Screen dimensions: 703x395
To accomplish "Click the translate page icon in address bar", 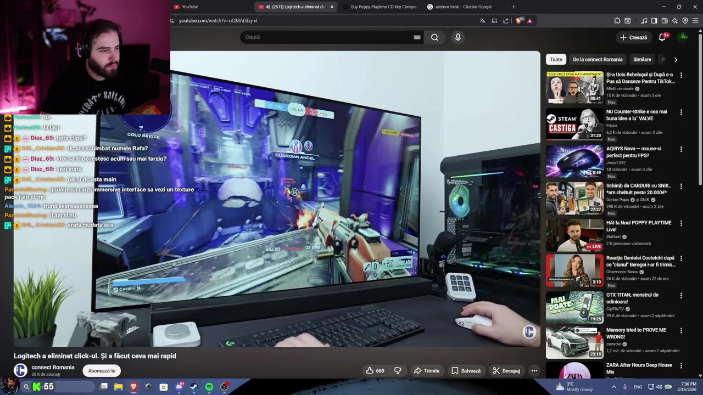I will 482,21.
